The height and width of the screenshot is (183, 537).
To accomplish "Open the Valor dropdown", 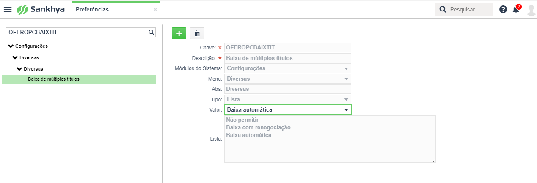I will pyautogui.click(x=287, y=110).
